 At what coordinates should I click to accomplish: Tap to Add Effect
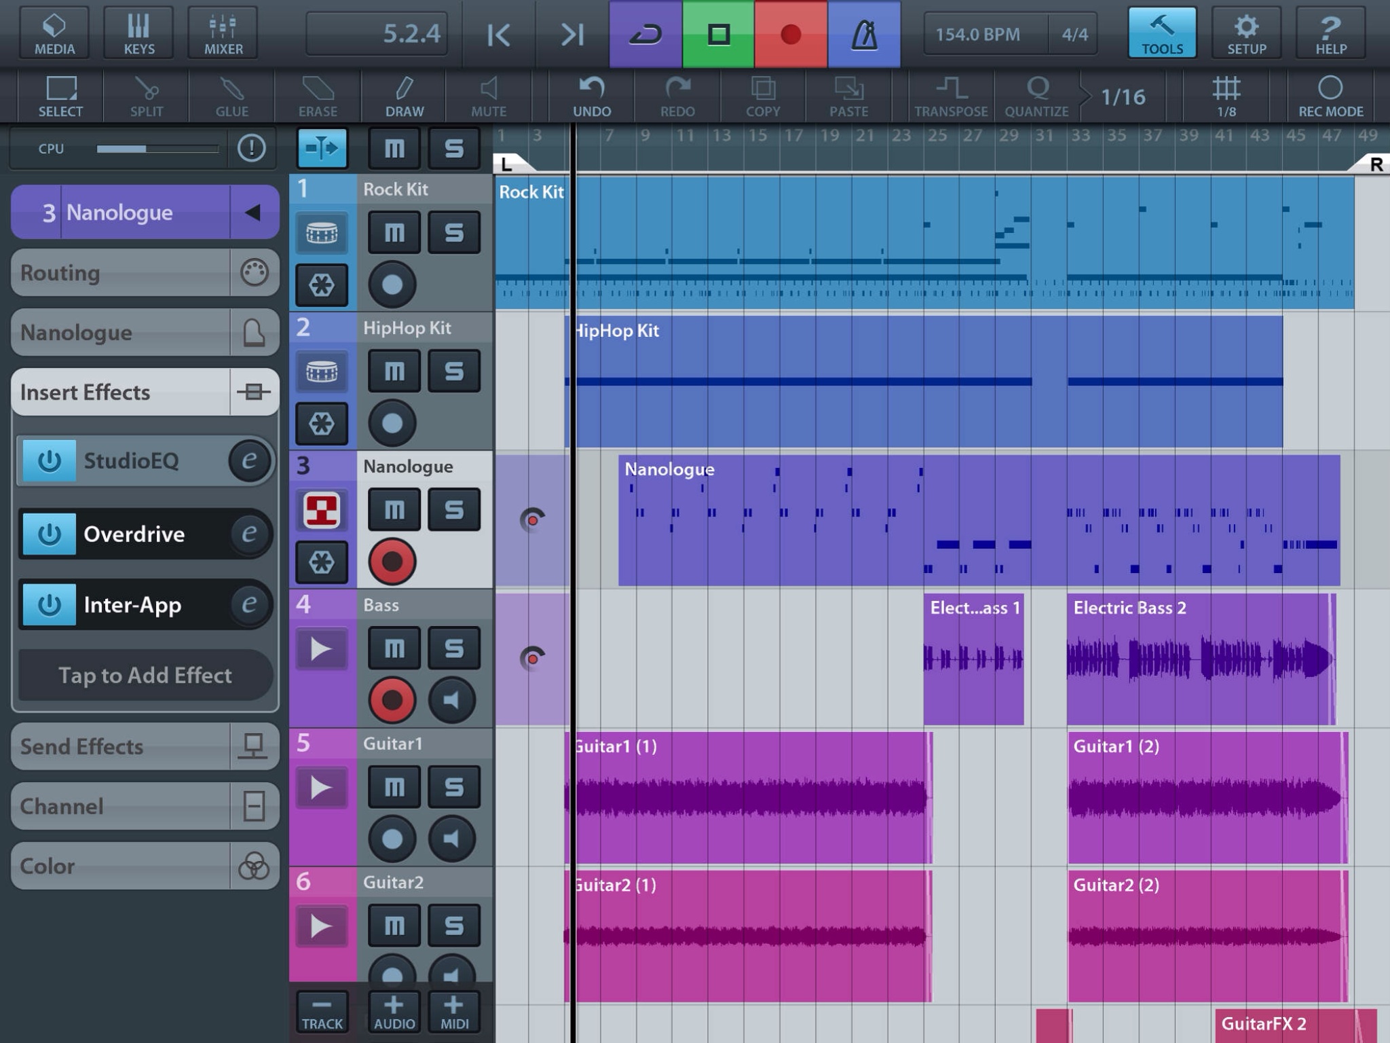[x=145, y=675]
